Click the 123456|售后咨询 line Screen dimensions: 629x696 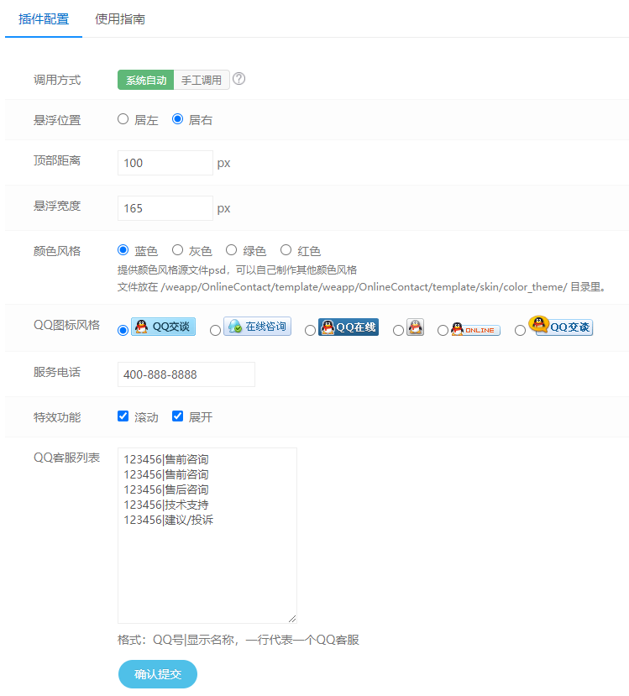point(166,489)
